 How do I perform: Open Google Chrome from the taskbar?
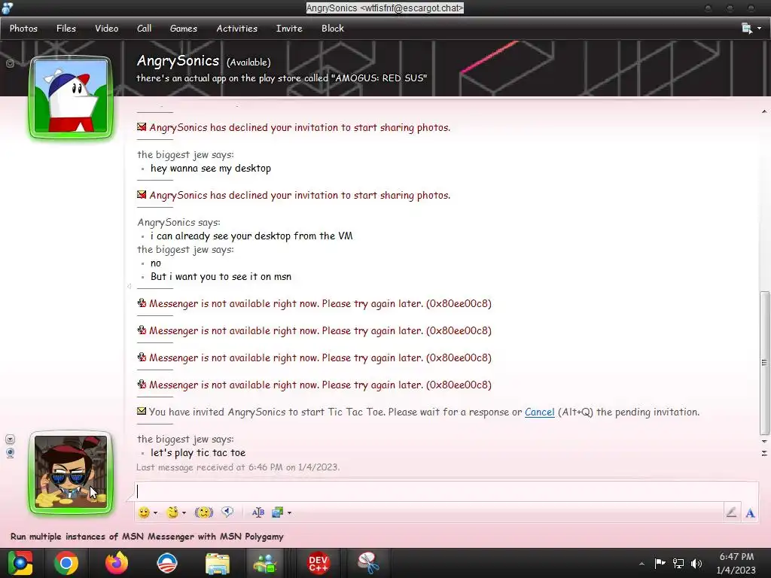click(x=66, y=563)
